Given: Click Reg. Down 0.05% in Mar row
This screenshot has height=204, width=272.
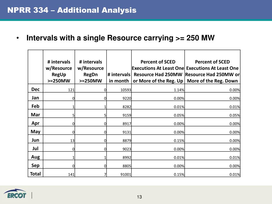Looking at the screenshot, I should click(x=235, y=115).
